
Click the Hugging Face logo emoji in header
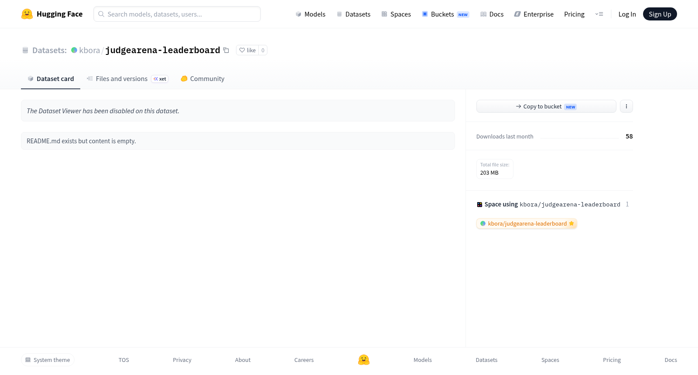(27, 14)
